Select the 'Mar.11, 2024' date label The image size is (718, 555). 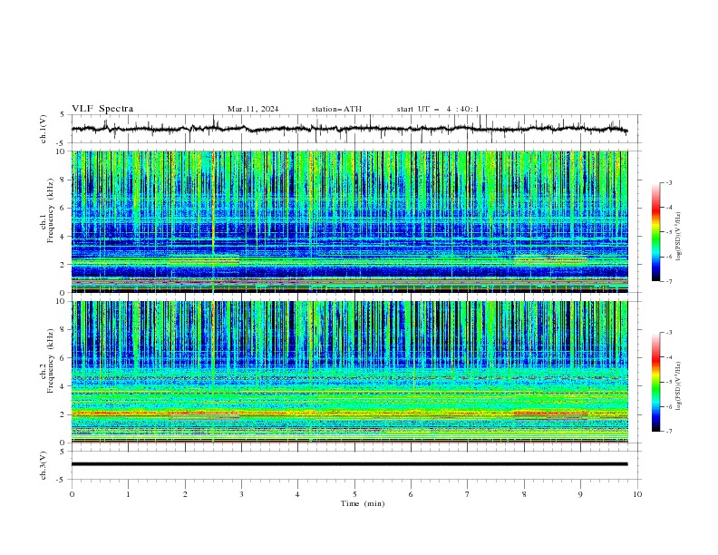point(253,109)
